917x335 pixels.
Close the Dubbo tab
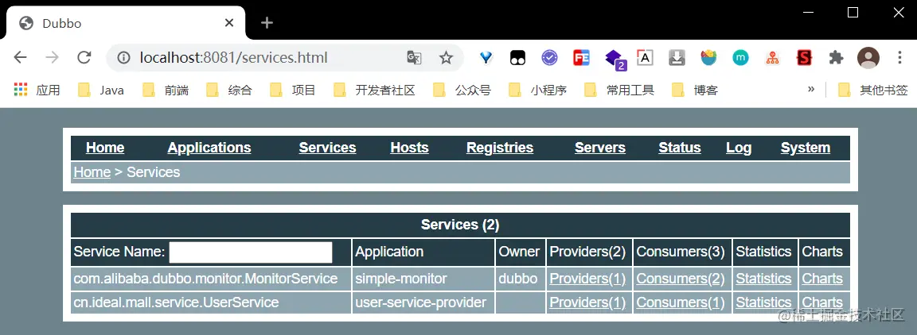pyautogui.click(x=229, y=23)
